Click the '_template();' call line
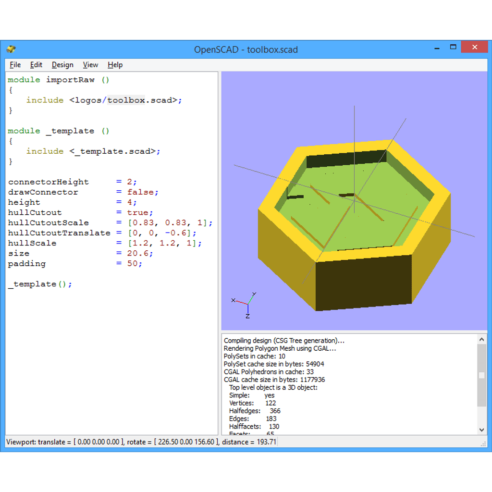 pyautogui.click(x=40, y=284)
